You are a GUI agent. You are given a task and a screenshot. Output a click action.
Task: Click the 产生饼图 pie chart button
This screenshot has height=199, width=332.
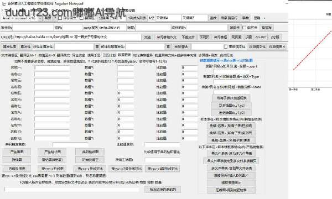17,152
